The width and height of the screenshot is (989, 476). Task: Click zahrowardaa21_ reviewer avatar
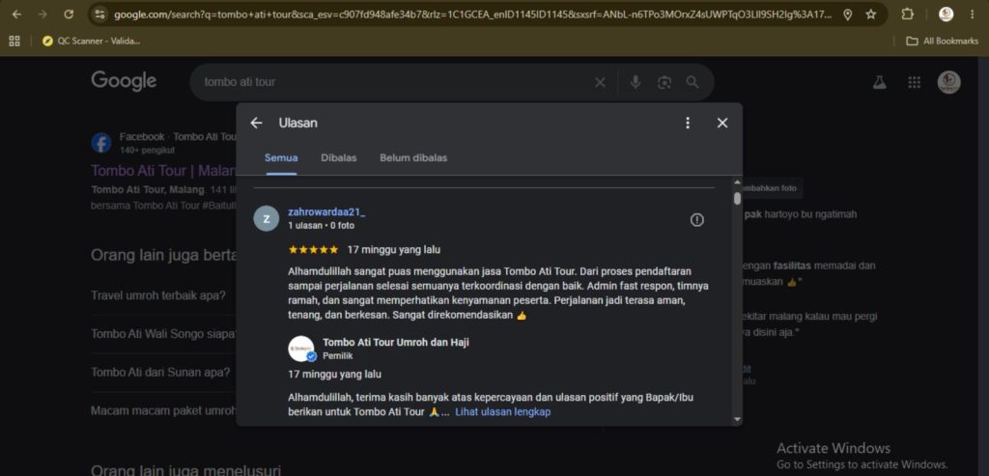267,218
